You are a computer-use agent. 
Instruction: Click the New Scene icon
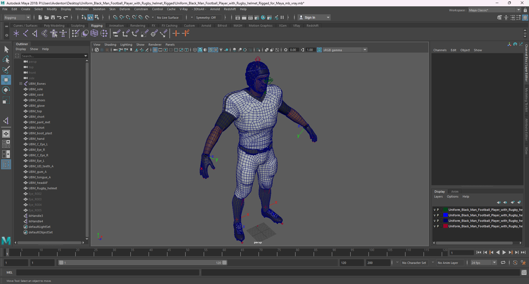click(x=40, y=17)
